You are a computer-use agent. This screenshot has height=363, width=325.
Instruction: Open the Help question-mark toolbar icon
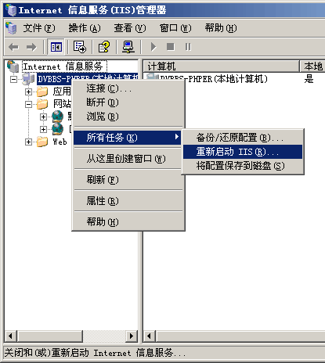[104, 47]
